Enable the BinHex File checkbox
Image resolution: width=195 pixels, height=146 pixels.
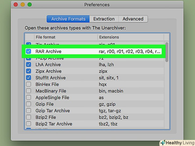[28, 84]
